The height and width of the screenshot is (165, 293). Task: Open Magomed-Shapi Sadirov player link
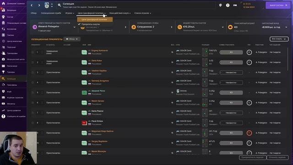click(103, 132)
